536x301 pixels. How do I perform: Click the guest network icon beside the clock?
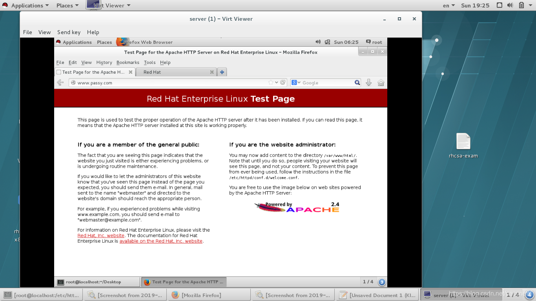click(328, 42)
